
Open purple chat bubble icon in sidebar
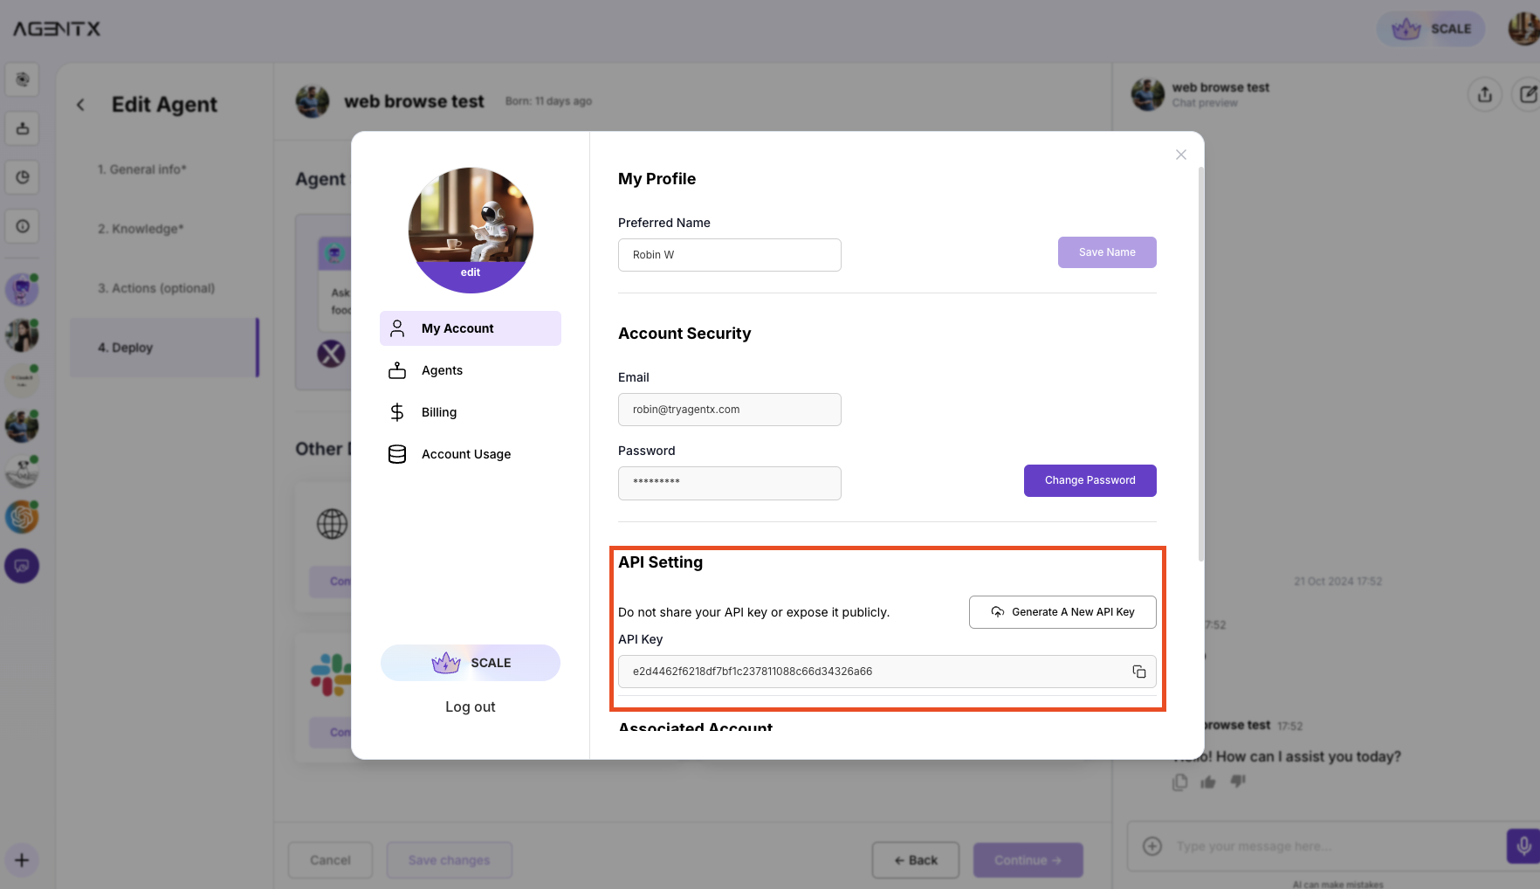22,566
